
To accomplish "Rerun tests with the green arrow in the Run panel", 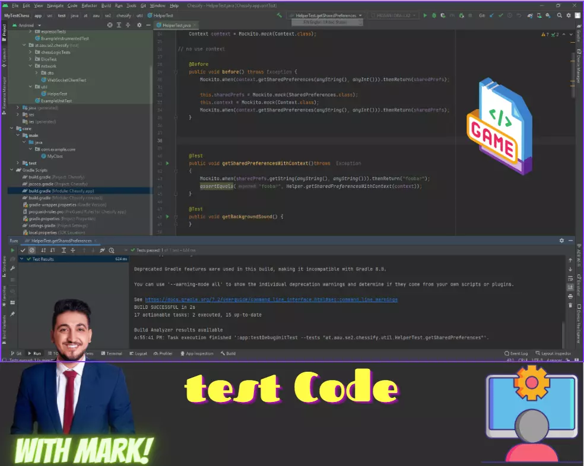I will (x=12, y=251).
